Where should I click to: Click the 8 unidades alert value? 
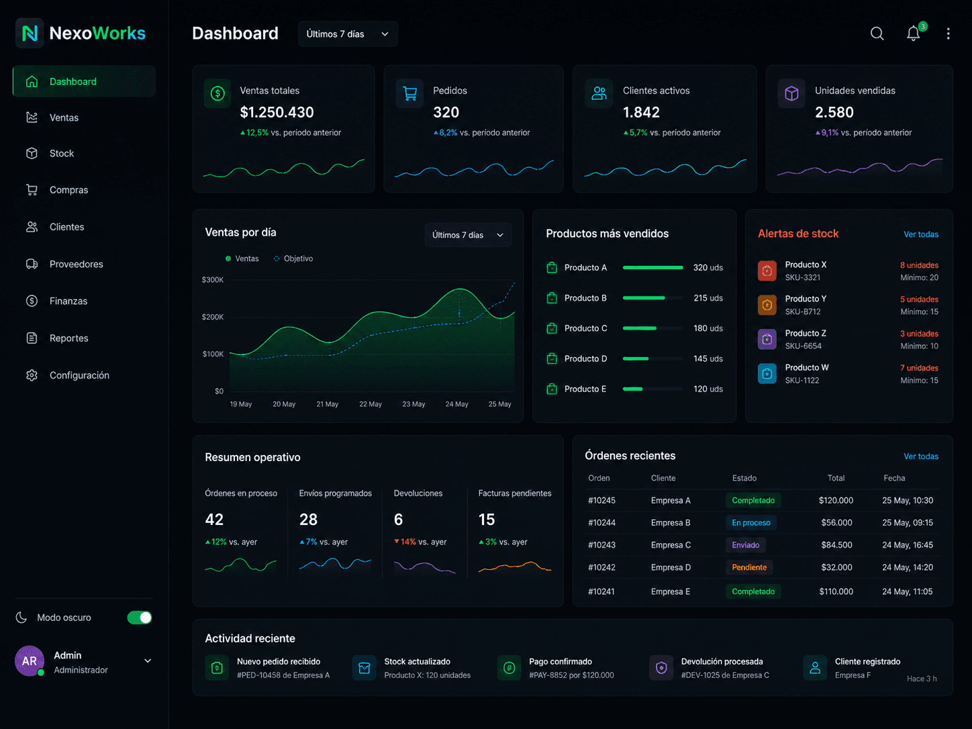pyautogui.click(x=919, y=265)
